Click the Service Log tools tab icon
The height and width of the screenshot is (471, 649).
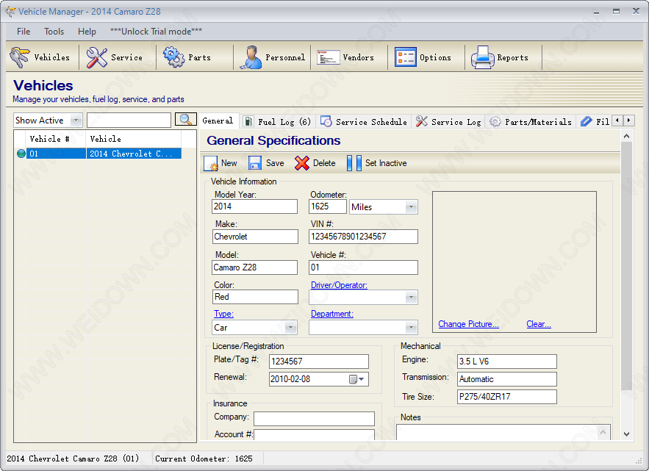[421, 121]
